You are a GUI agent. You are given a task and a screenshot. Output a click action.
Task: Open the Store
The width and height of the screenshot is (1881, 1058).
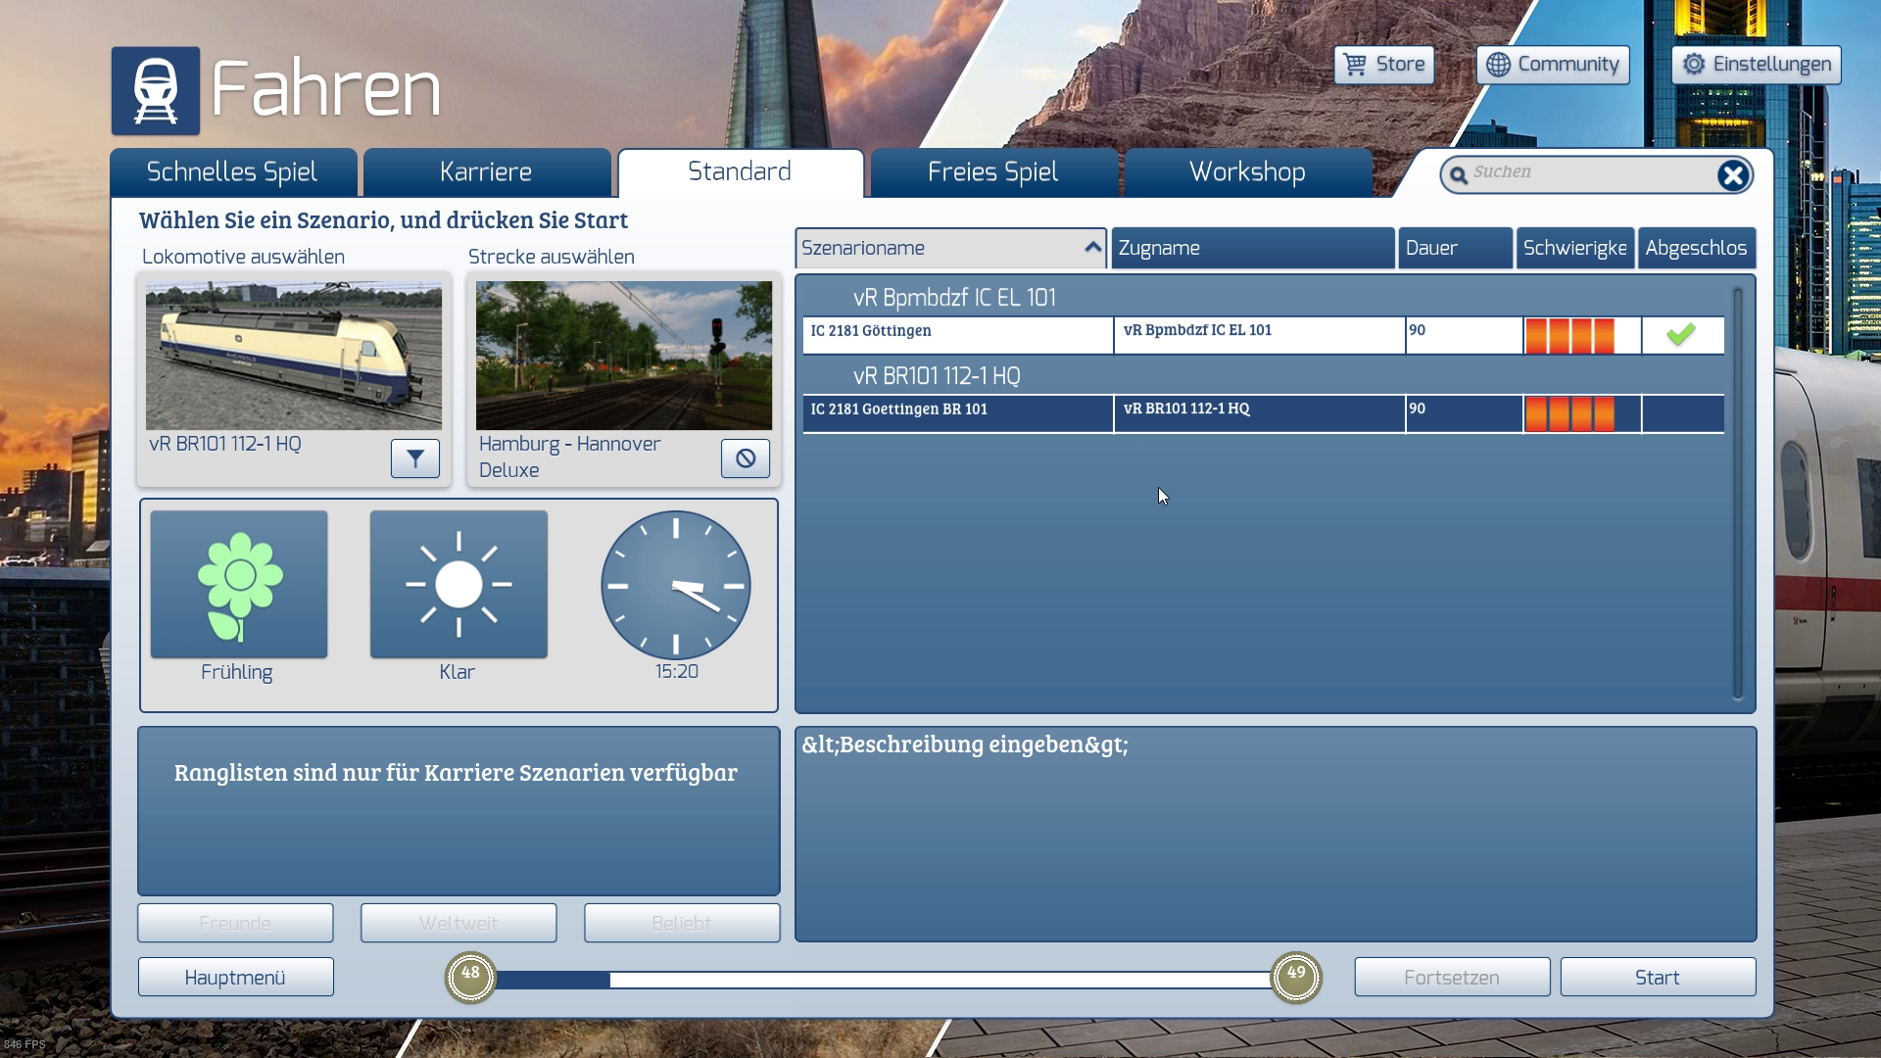tap(1383, 65)
